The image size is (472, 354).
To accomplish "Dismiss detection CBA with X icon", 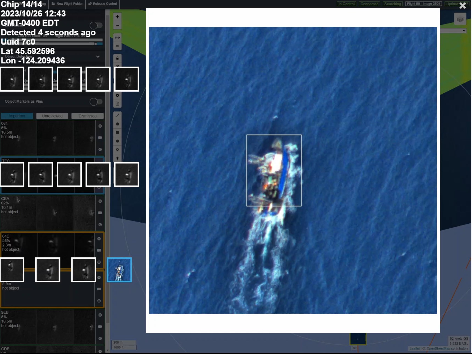I will click(x=100, y=201).
